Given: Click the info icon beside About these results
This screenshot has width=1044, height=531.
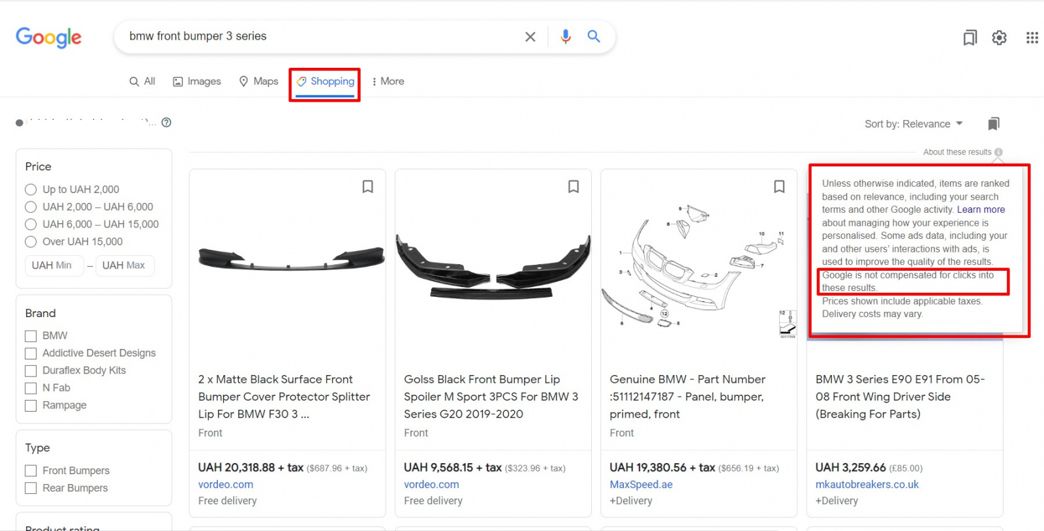Looking at the screenshot, I should point(998,152).
